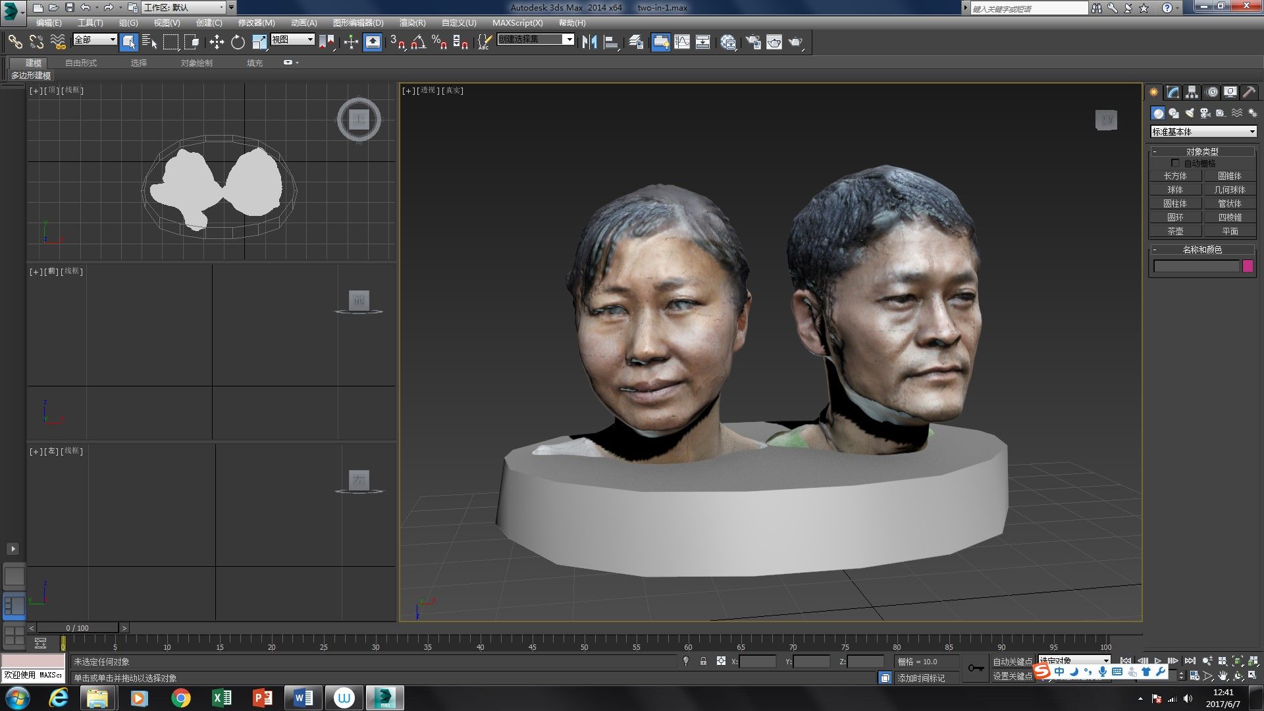Screen dimensions: 1264x711
Task: Open the selection filter 全部 dropdown
Action: (94, 39)
